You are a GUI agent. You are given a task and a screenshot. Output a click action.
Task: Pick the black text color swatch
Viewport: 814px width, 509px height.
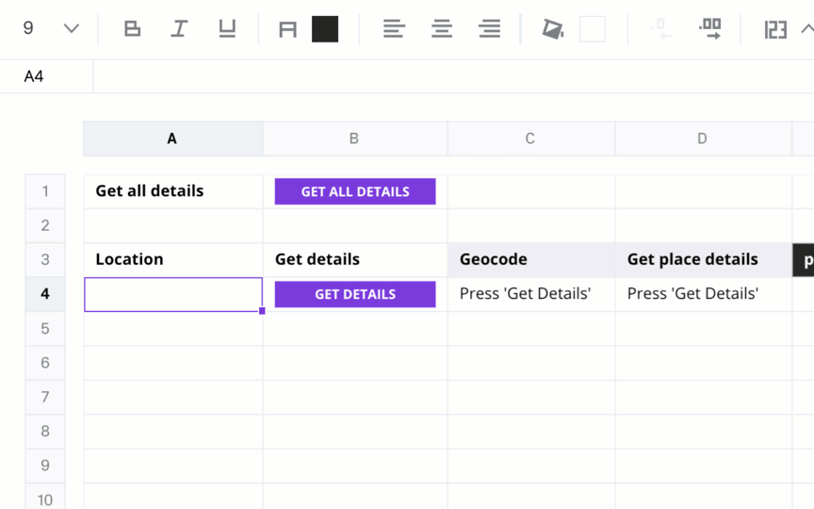coord(325,29)
